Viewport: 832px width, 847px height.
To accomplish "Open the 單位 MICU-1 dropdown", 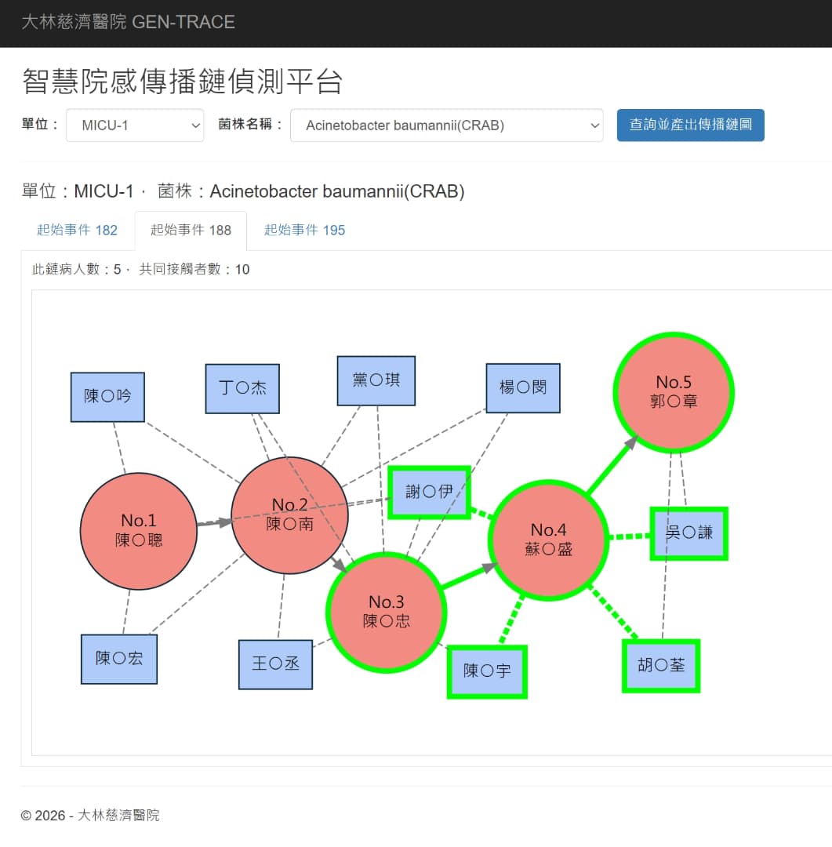I will tap(135, 125).
